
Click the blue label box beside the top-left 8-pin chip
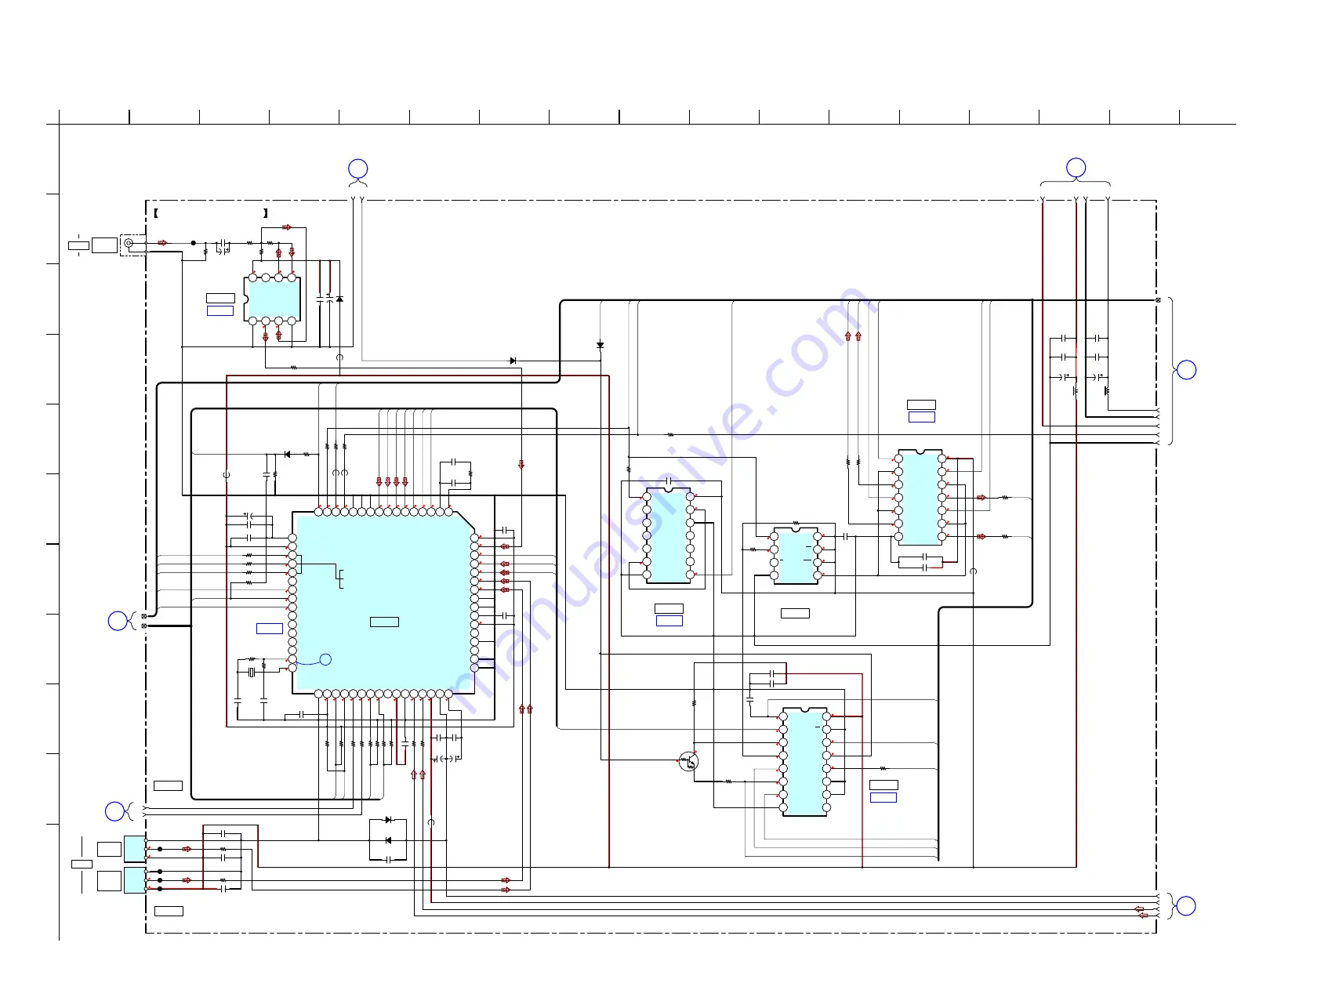click(220, 311)
